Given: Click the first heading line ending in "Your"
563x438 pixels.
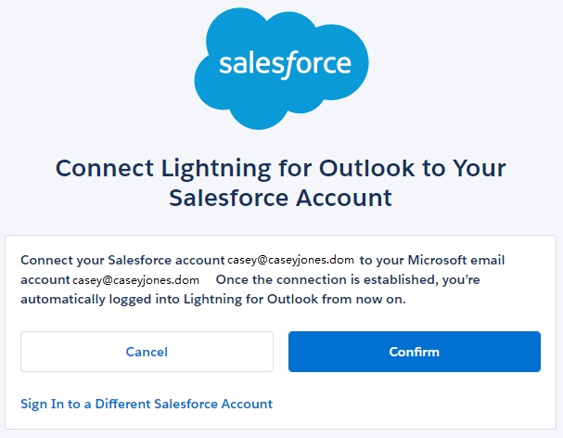Looking at the screenshot, I should (280, 168).
